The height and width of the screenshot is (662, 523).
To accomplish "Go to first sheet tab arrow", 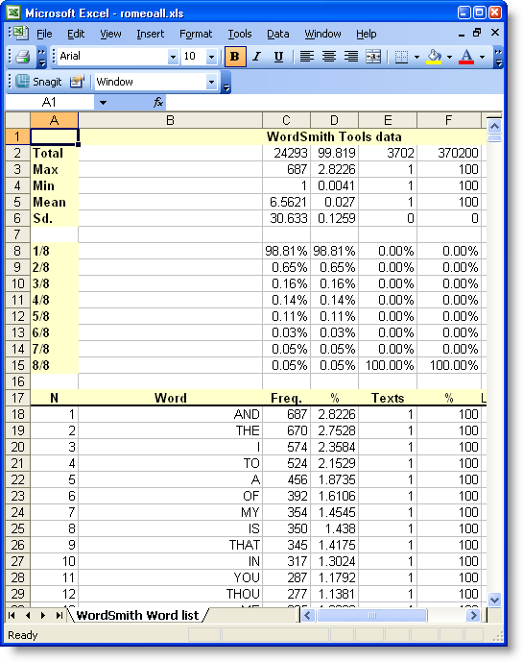I will tap(12, 616).
